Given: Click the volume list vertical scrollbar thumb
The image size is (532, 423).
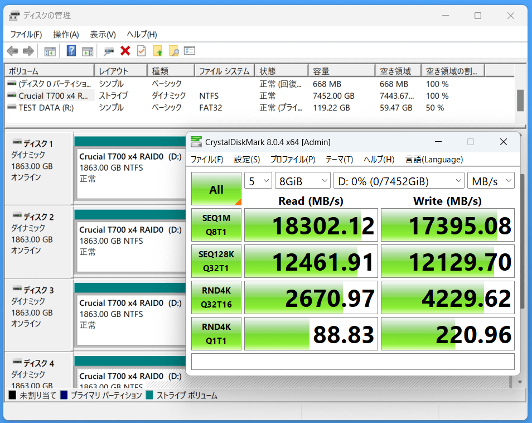Looking at the screenshot, I should click(520, 100).
